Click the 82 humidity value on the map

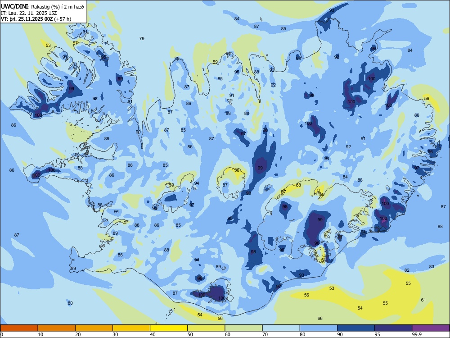[x=407, y=270]
